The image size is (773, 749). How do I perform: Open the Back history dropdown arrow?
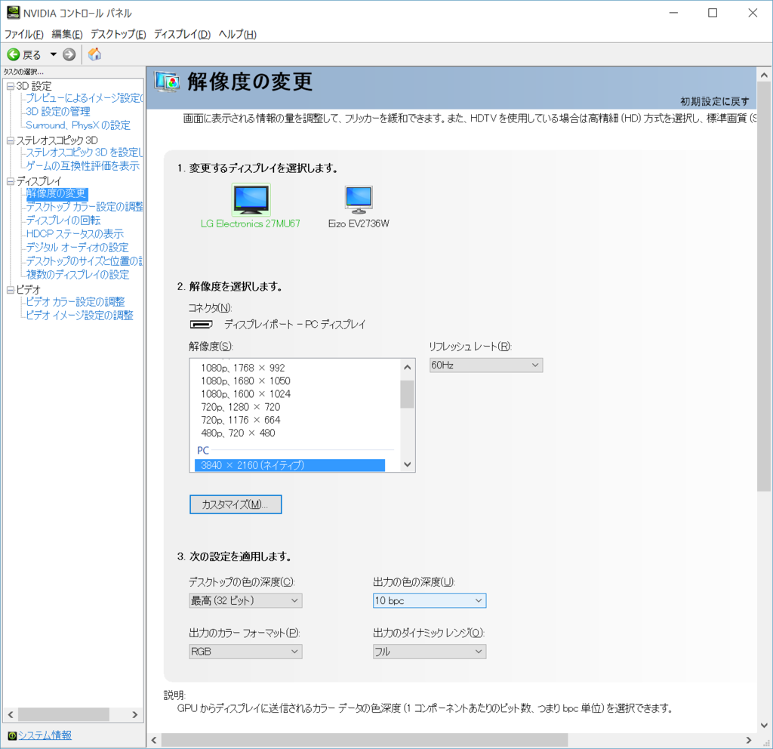54,54
